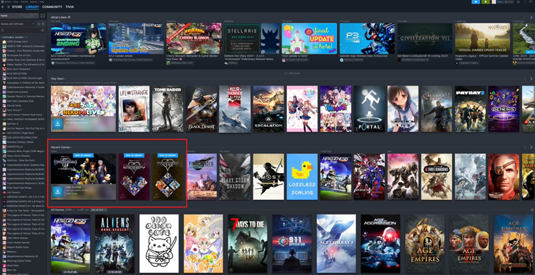The image size is (535, 275).
Task: Click the recent clock icon filter in sidebar
Action: (39, 24)
